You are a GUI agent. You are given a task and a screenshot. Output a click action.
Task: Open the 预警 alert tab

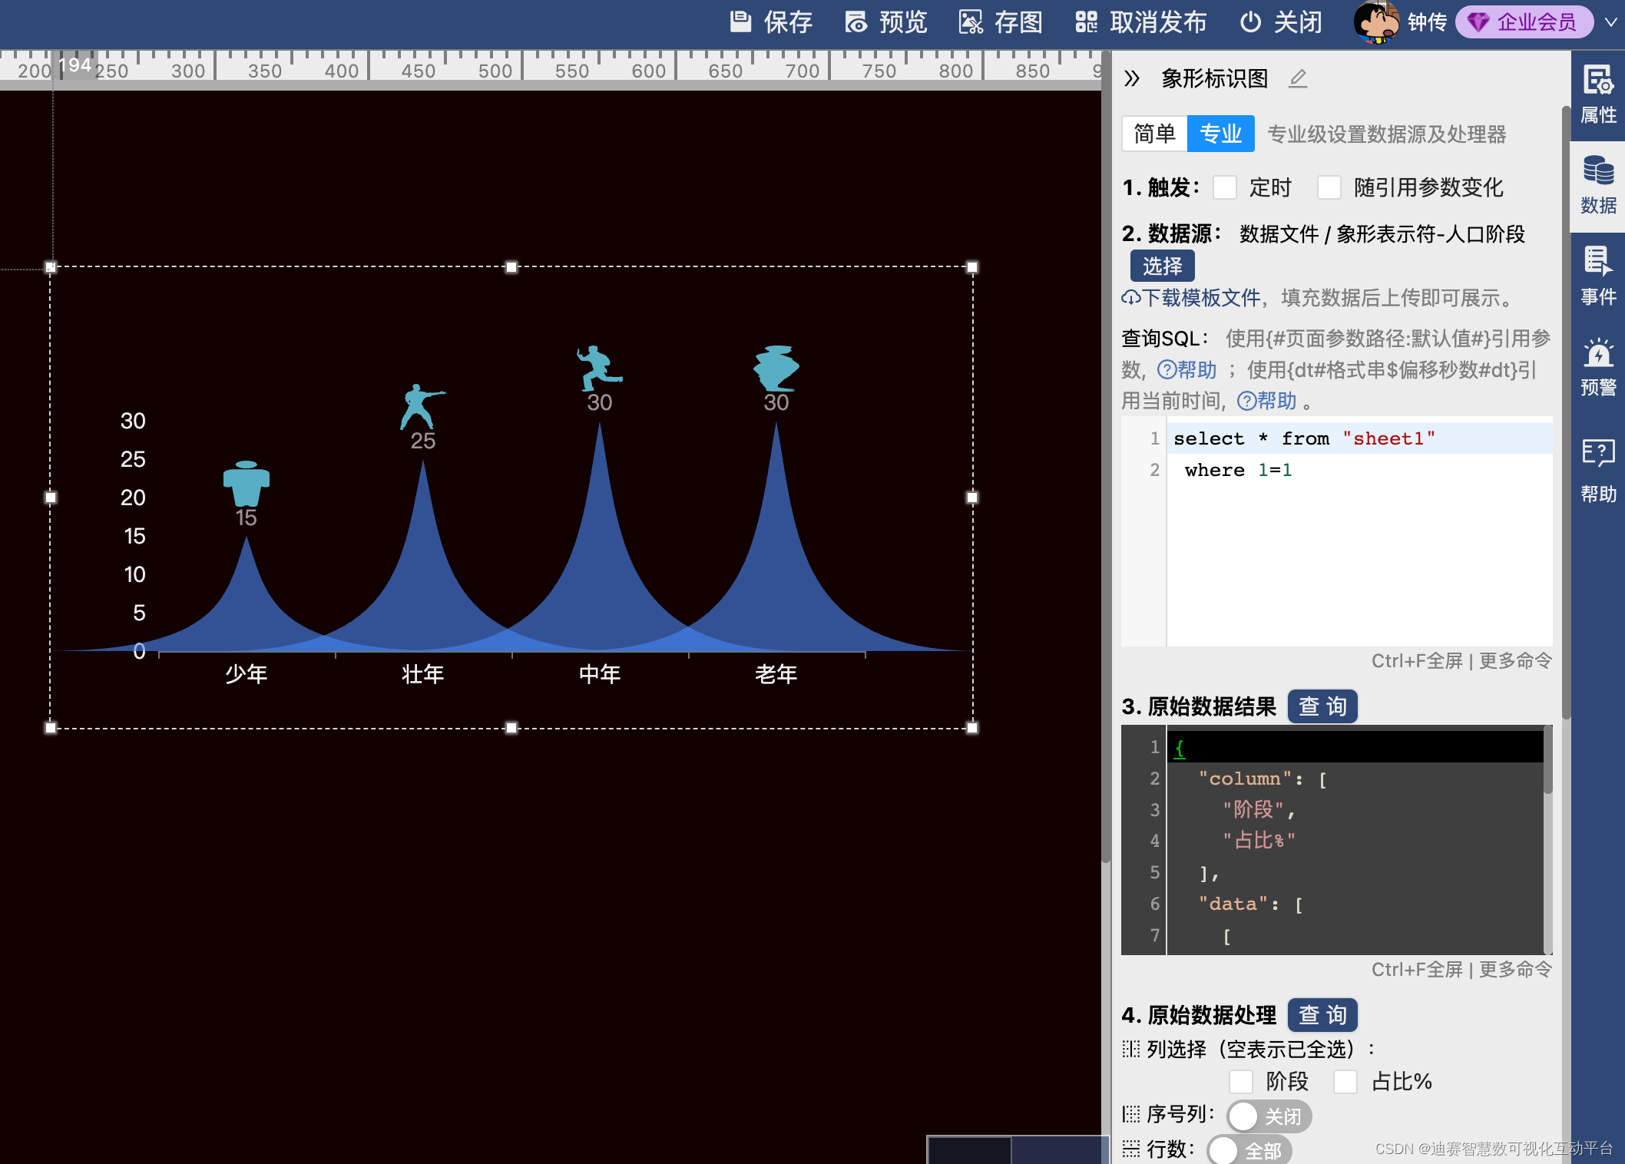1598,367
